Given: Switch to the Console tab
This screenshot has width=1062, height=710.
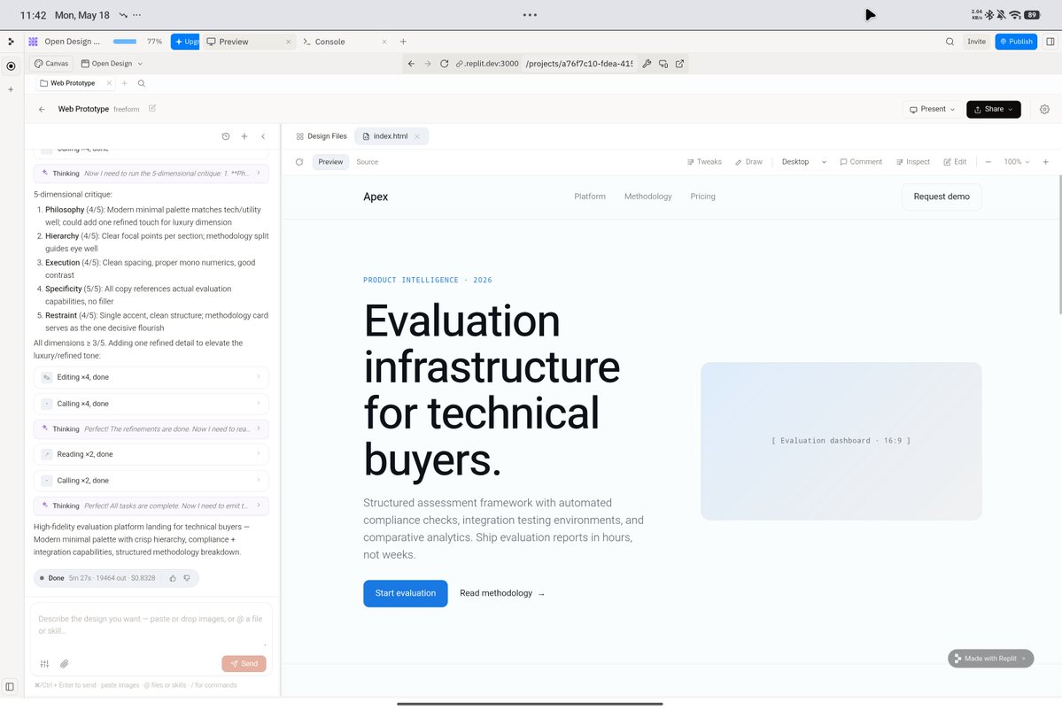Looking at the screenshot, I should [329, 42].
